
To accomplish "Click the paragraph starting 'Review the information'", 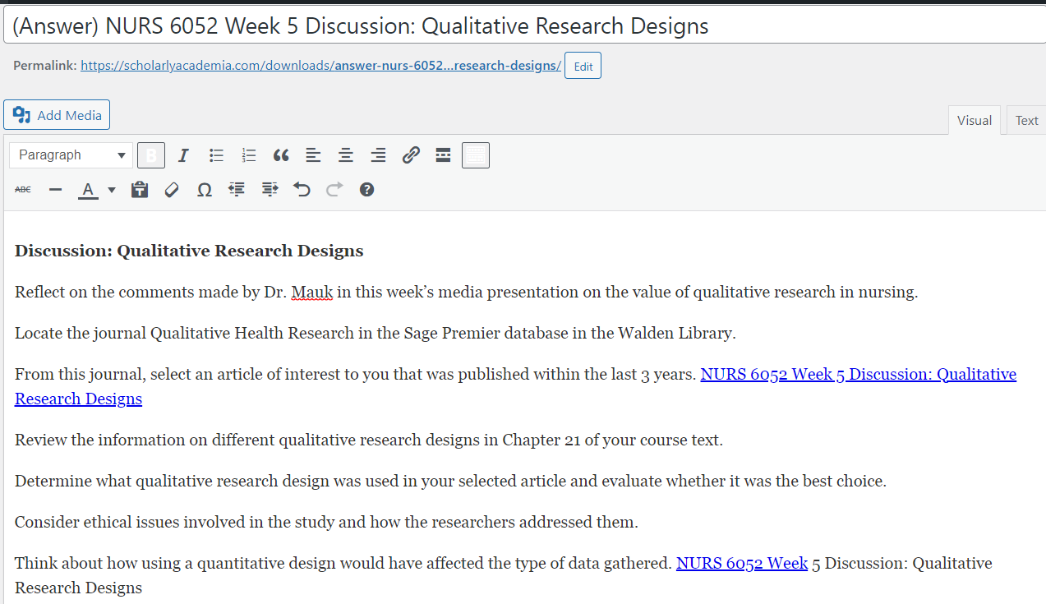I will coord(369,440).
